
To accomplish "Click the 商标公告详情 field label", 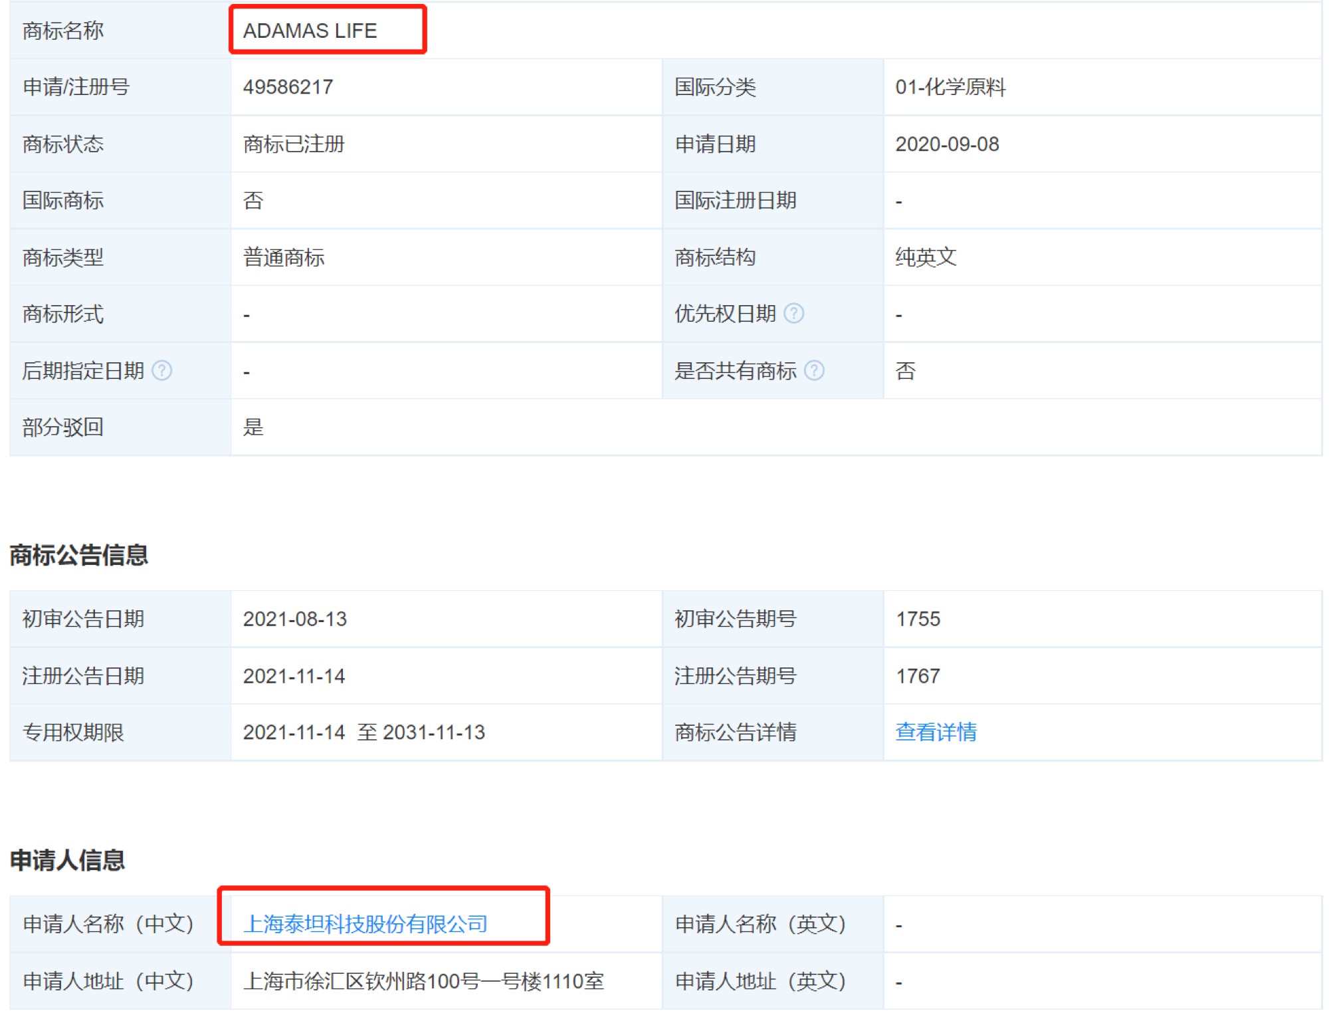I will point(736,732).
